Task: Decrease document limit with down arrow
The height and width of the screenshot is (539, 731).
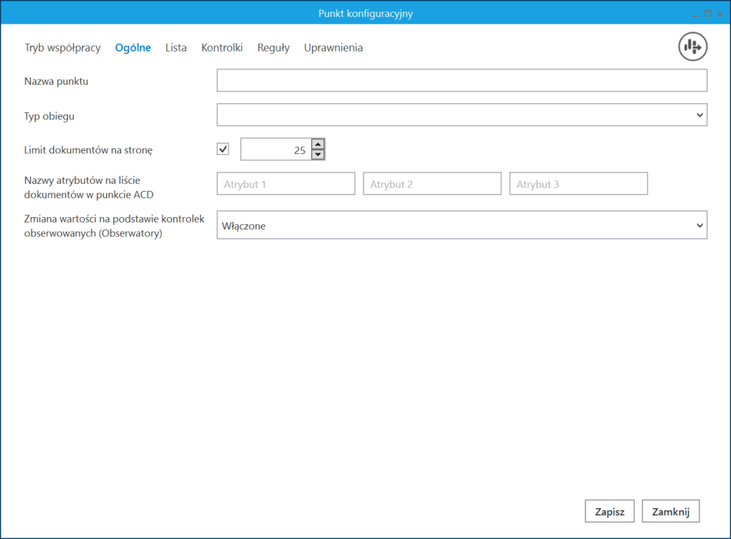Action: [318, 154]
